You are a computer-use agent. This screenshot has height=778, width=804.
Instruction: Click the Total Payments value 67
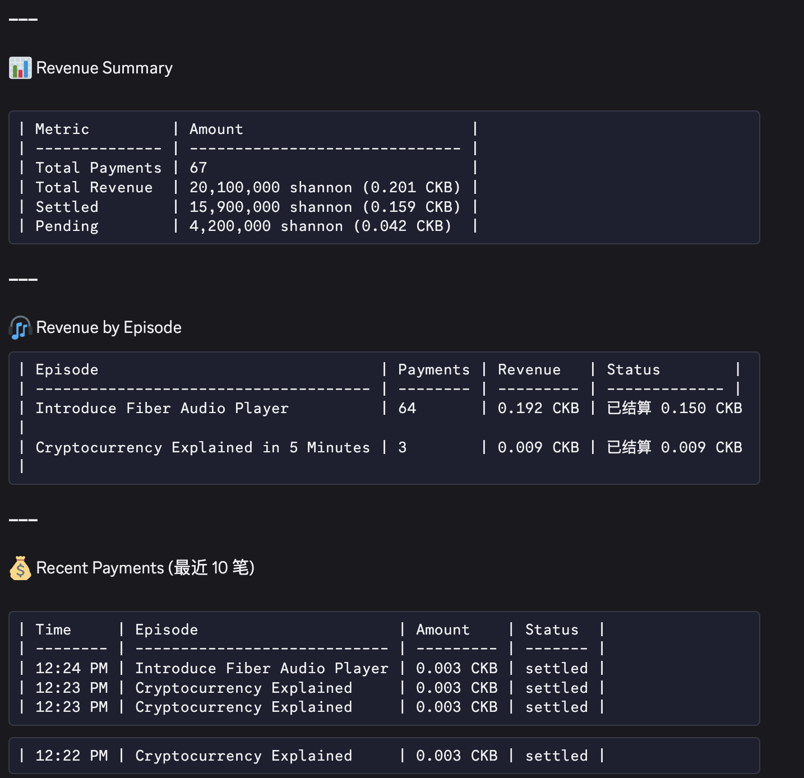point(198,168)
